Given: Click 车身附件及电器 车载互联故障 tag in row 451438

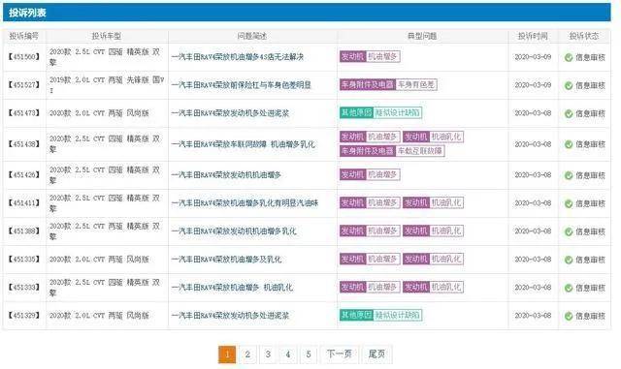Looking at the screenshot, I should pos(392,151).
